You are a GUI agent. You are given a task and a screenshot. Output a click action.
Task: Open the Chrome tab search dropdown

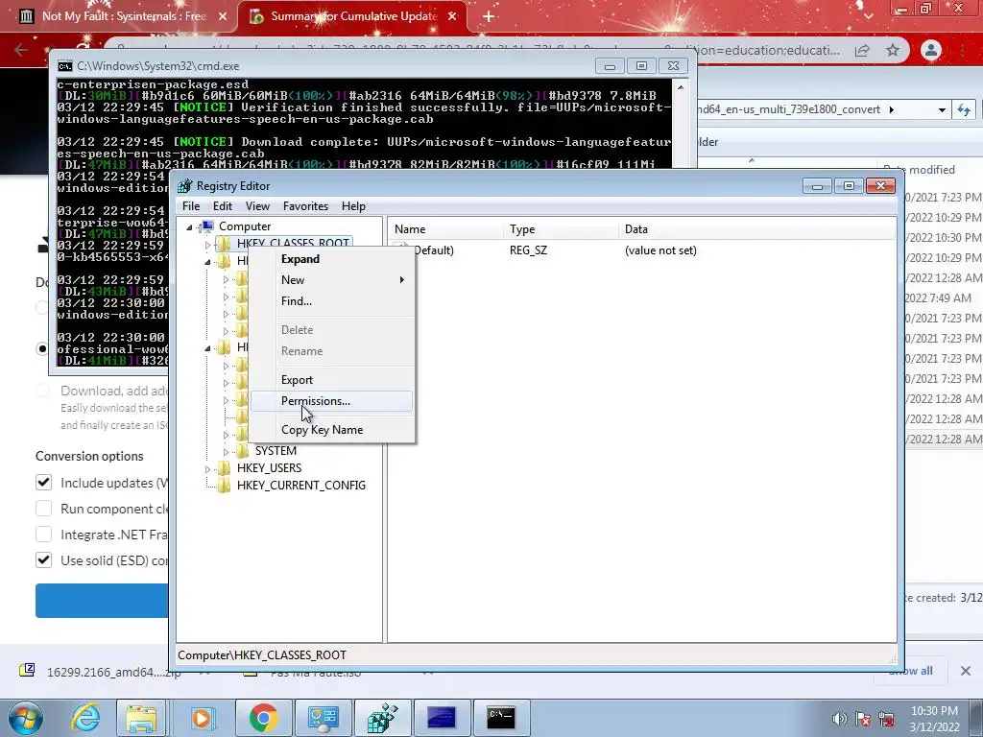868,17
